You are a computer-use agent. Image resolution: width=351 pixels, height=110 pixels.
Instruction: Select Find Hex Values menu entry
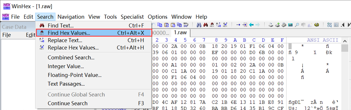point(94,33)
